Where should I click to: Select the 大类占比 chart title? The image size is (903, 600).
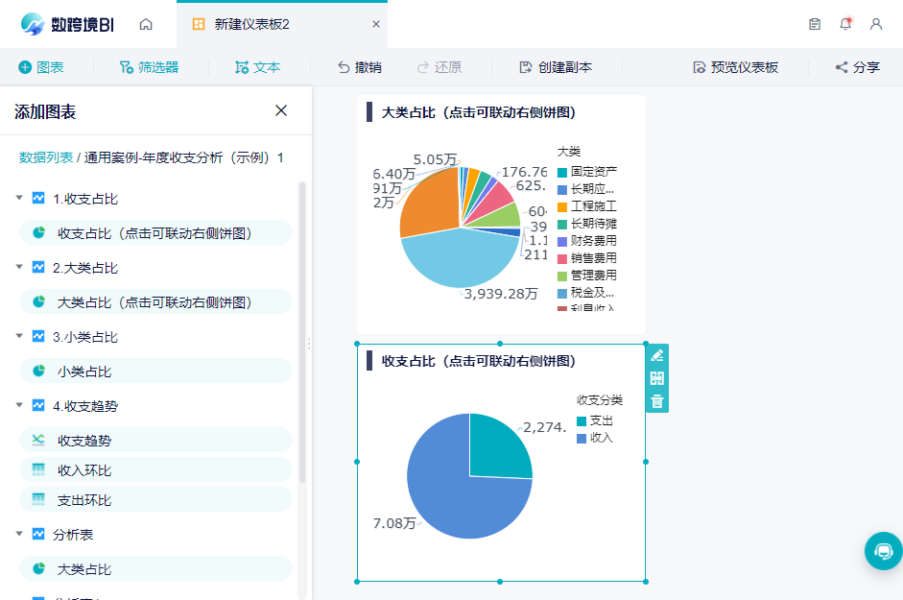point(479,112)
